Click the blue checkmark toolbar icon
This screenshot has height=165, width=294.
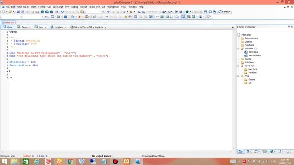tap(151, 17)
